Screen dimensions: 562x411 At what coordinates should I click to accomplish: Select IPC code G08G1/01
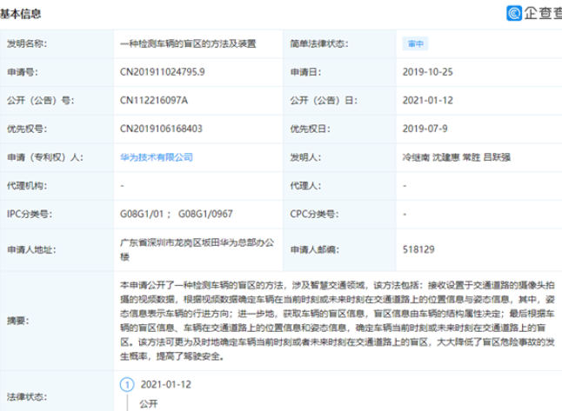point(142,214)
